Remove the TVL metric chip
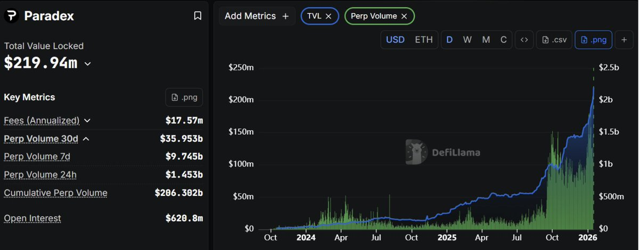This screenshot has width=639, height=250. click(329, 16)
